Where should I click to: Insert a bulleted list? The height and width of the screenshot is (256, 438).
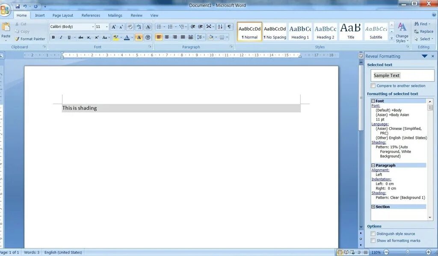pyautogui.click(x=159, y=27)
